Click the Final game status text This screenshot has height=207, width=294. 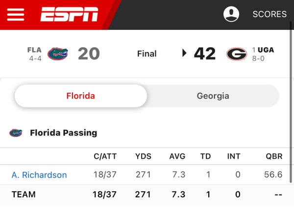click(x=147, y=53)
